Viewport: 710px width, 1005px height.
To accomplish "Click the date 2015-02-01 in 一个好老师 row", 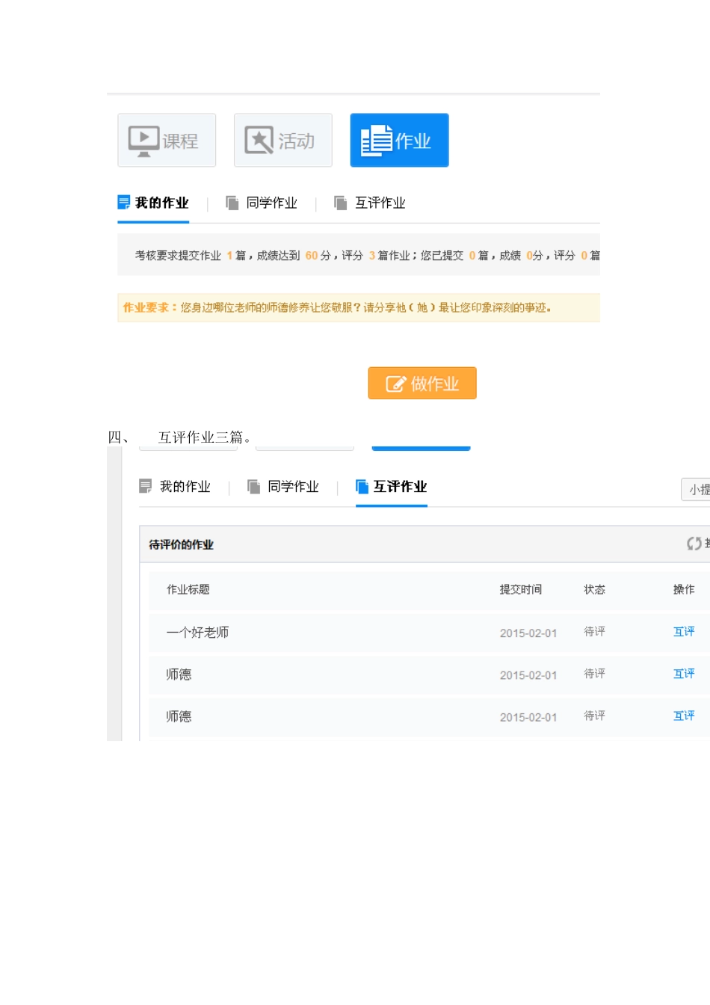I will click(x=528, y=633).
